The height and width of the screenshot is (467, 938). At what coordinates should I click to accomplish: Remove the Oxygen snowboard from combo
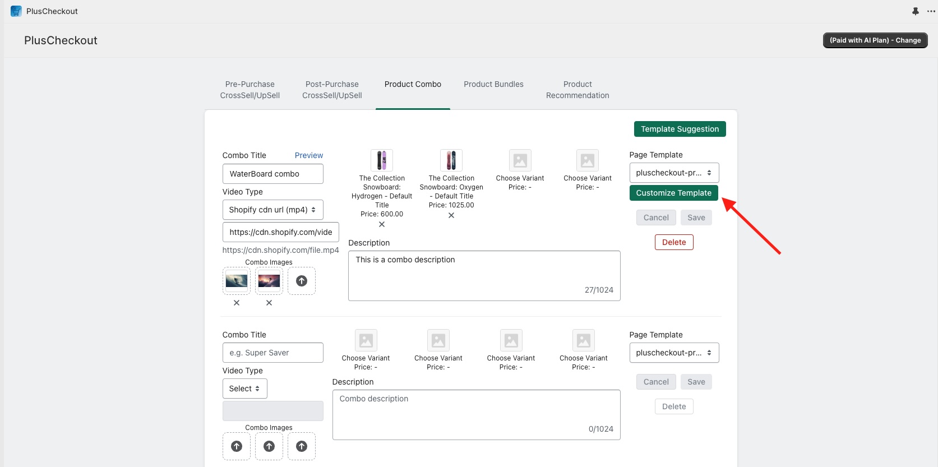[451, 215]
